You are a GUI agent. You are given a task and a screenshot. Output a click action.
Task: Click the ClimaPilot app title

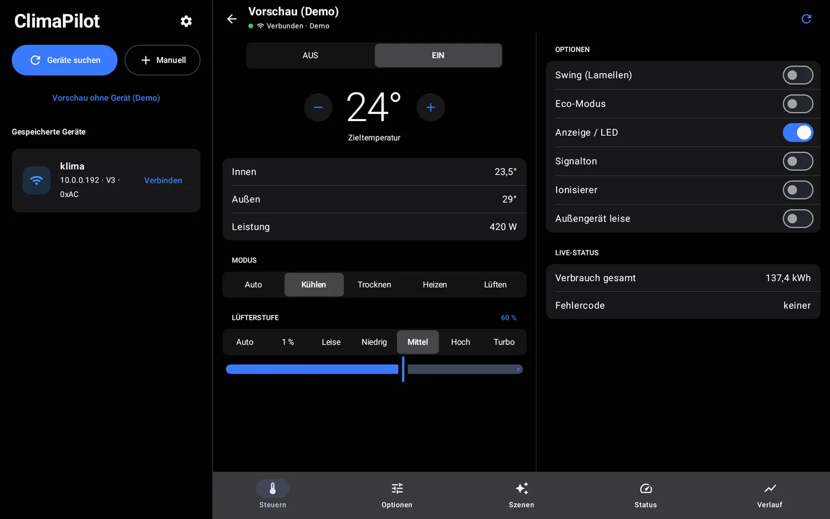pyautogui.click(x=57, y=21)
